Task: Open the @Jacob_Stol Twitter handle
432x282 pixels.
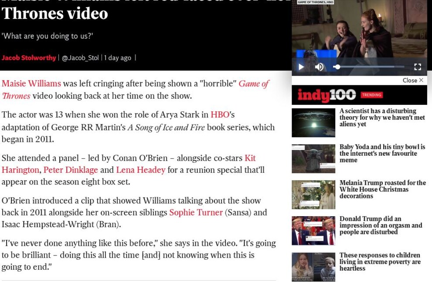Action: click(80, 58)
